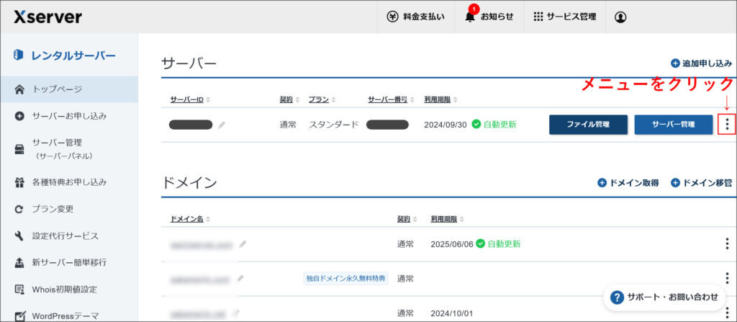Sort domains by 契約 column
This screenshot has width=737, height=322.
click(x=407, y=219)
